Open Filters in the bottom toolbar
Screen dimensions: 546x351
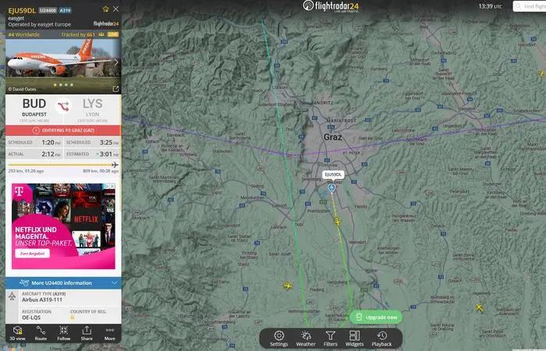(331, 338)
